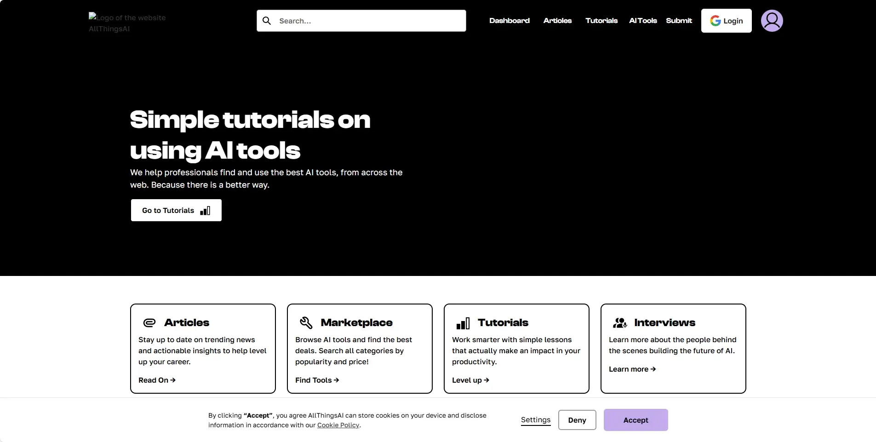
Task: Open the Cookie Policy link
Action: (x=338, y=425)
